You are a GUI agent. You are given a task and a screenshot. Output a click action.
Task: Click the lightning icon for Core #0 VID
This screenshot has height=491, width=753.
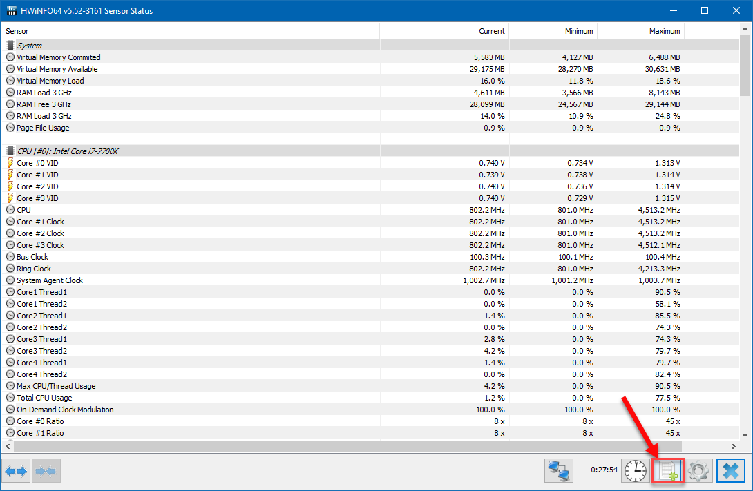10,163
